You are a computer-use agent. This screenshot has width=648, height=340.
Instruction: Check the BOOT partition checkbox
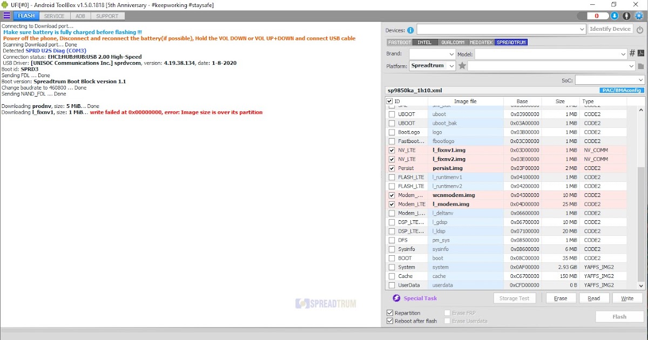[x=392, y=259]
